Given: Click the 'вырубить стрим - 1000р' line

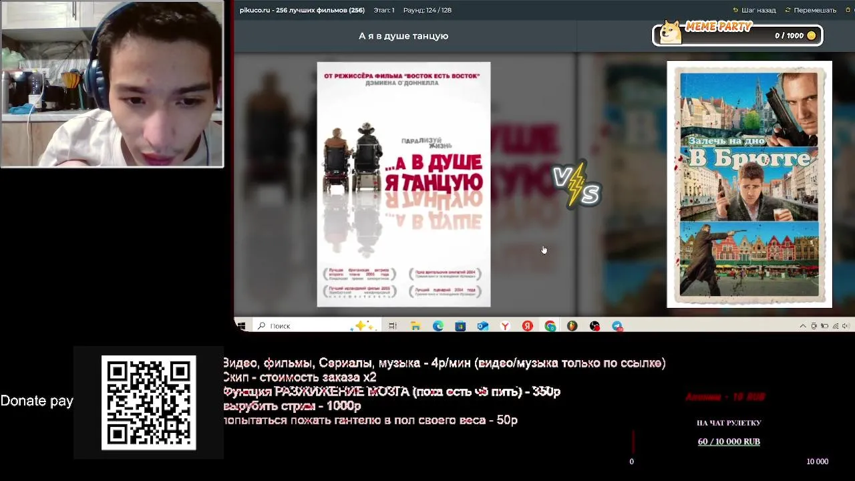Looking at the screenshot, I should click(292, 406).
